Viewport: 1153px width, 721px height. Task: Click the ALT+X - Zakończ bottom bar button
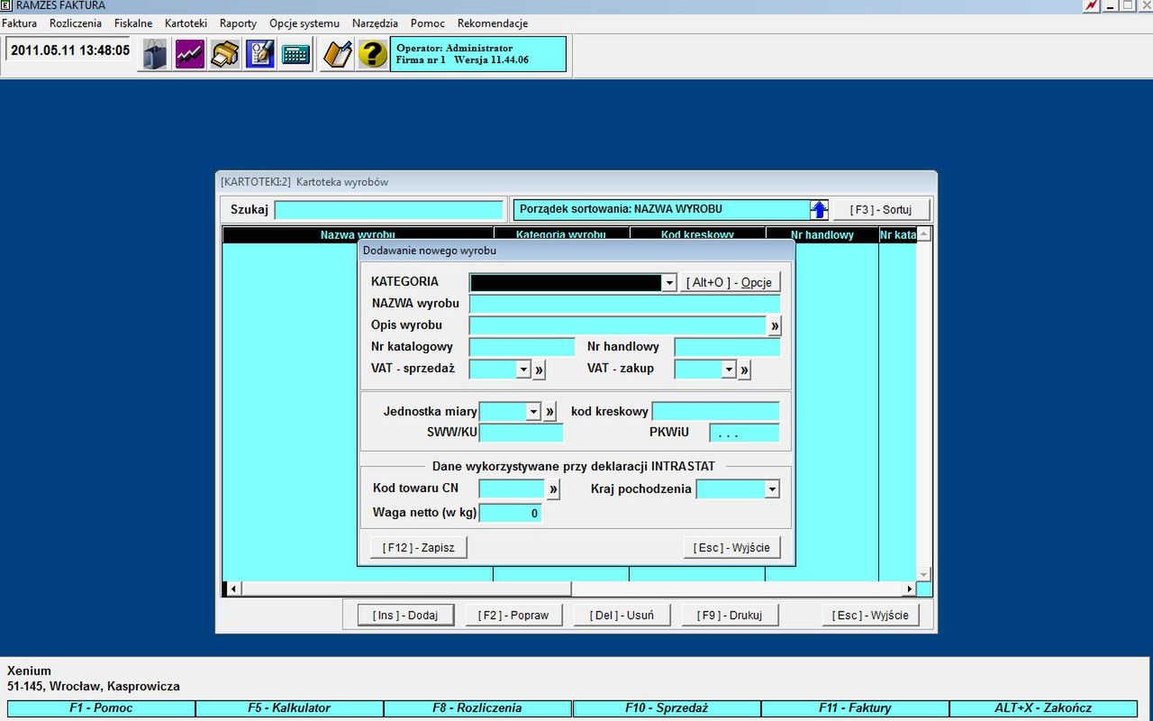click(1043, 708)
